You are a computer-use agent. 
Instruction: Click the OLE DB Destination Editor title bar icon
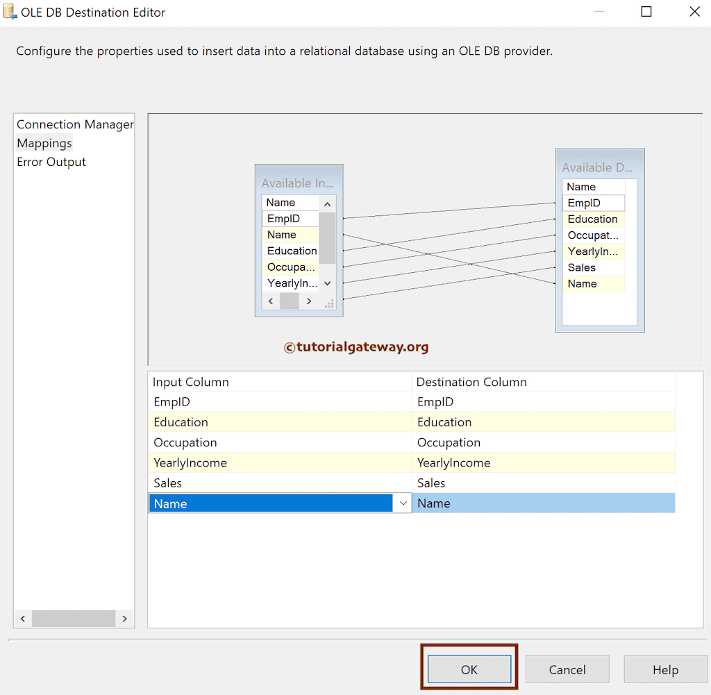10,11
